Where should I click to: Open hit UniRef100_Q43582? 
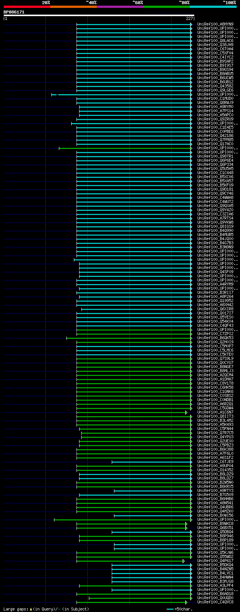pos(215,86)
